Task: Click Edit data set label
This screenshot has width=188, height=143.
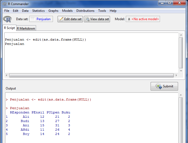Action: (x=73, y=19)
